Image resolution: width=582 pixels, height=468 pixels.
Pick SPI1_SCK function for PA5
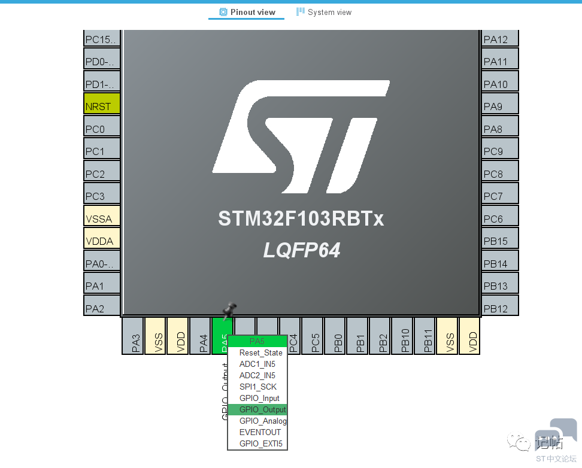pos(257,387)
